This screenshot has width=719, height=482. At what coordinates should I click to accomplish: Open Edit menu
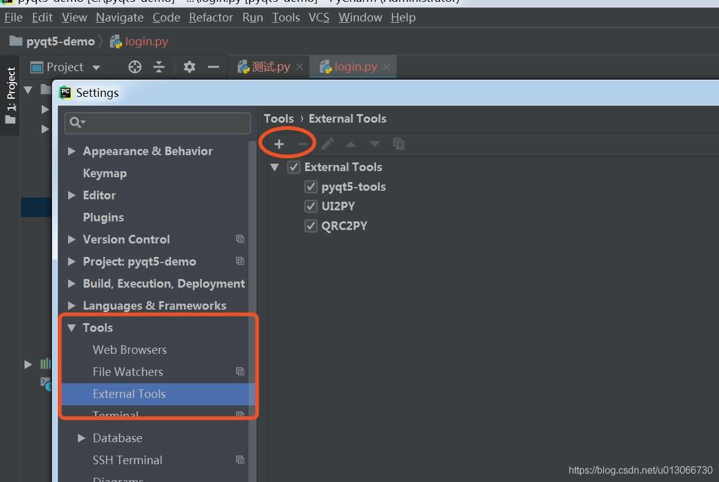tap(42, 17)
